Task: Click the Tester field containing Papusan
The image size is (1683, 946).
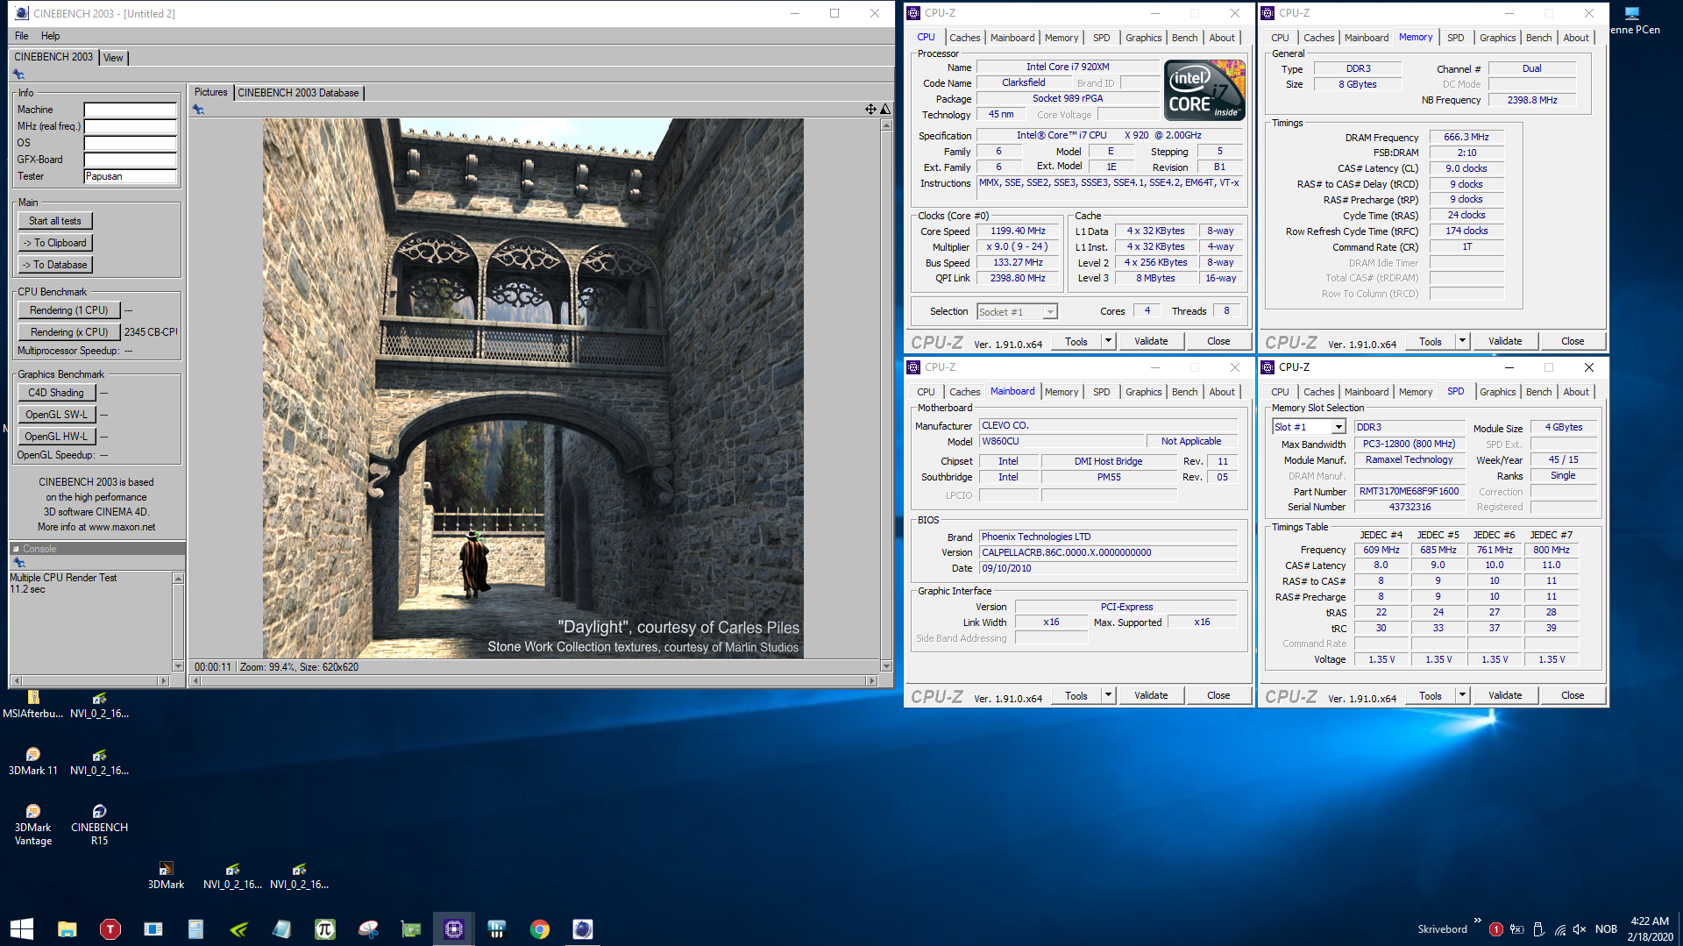Action: pyautogui.click(x=131, y=176)
